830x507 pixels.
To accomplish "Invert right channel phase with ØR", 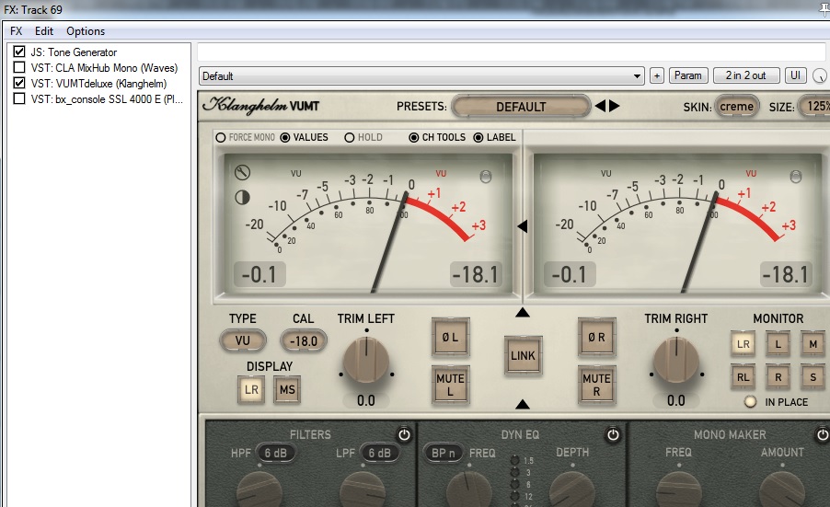I will [596, 337].
